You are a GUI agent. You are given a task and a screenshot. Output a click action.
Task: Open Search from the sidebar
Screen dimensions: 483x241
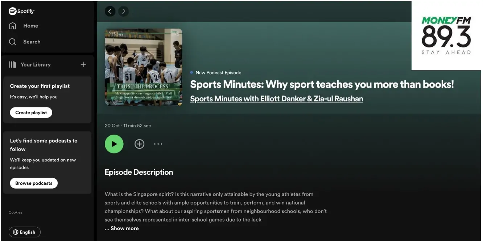click(x=32, y=42)
